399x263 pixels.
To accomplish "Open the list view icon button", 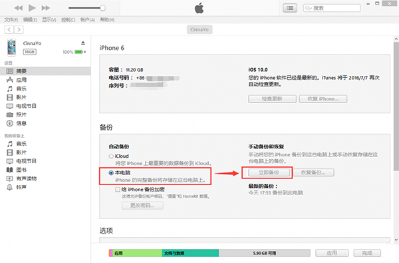I will (x=290, y=8).
